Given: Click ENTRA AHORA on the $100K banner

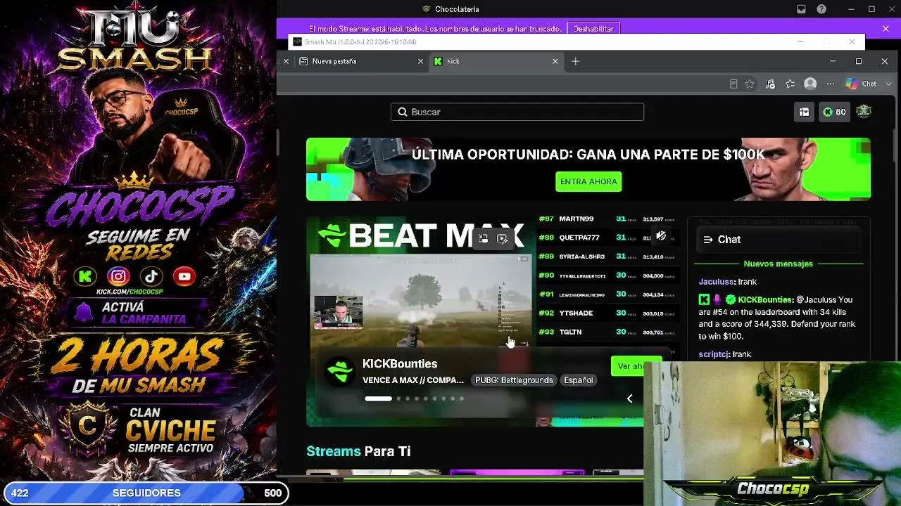Looking at the screenshot, I should 588,181.
